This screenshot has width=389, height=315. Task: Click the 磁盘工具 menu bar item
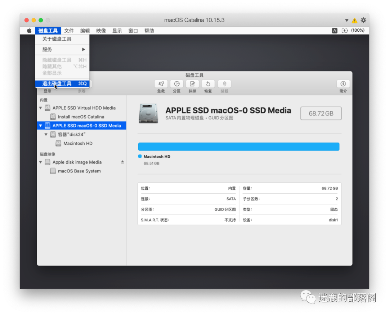pyautogui.click(x=48, y=31)
